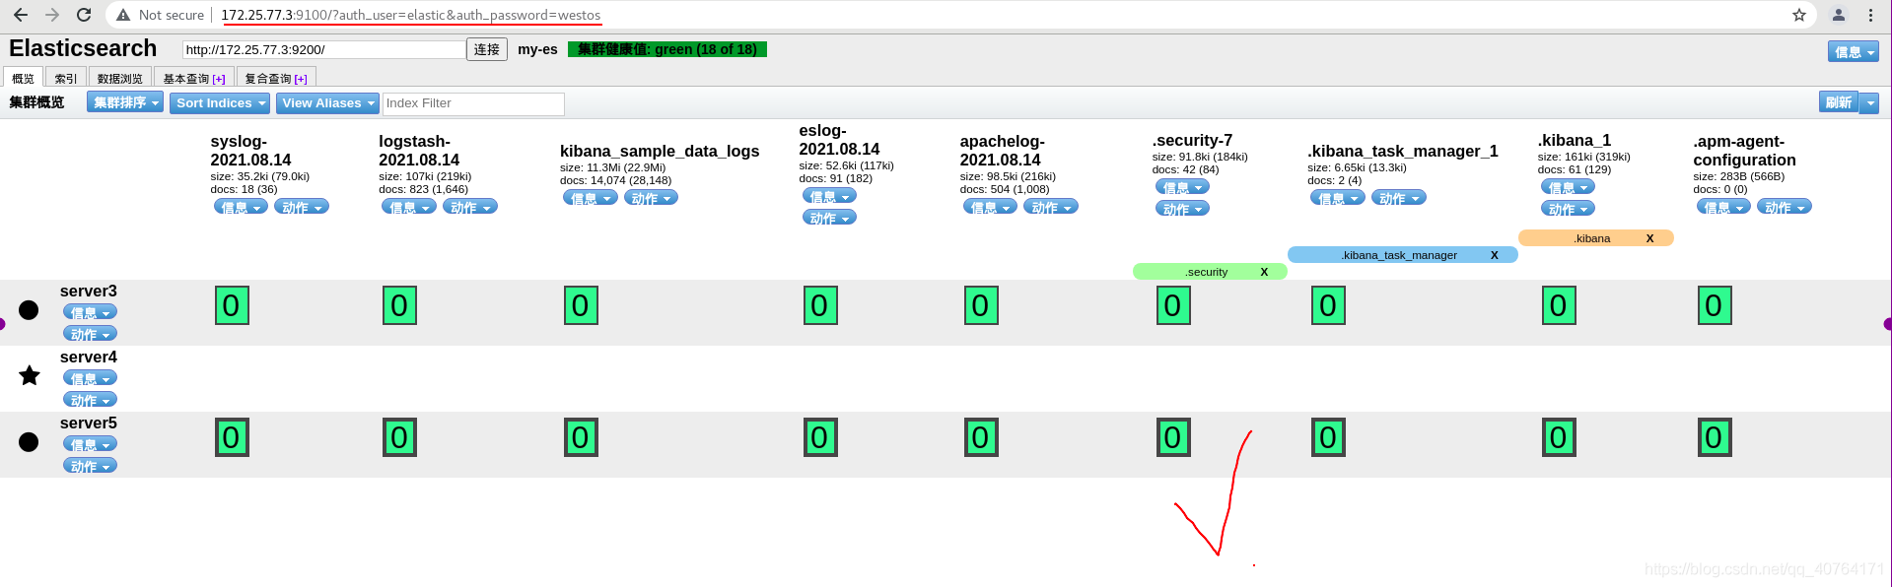Open server4 信息 dropdown
This screenshot has height=587, width=1892.
tap(90, 378)
